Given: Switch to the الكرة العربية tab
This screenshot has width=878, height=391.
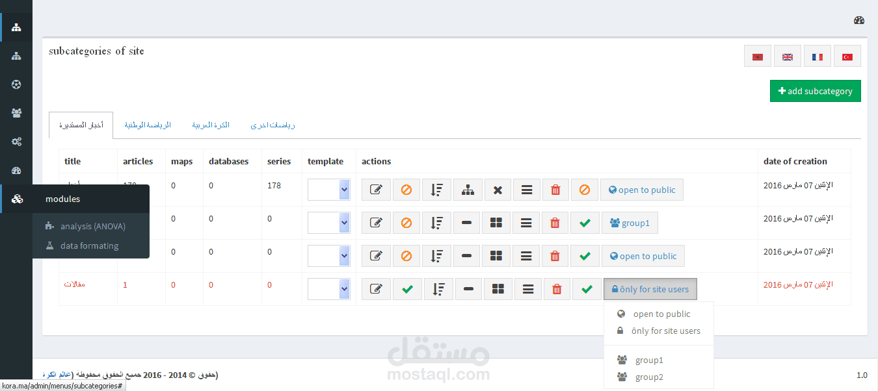Looking at the screenshot, I should (x=211, y=125).
